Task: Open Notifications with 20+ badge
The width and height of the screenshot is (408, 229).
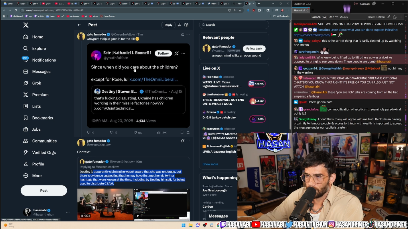Action: click(39, 60)
